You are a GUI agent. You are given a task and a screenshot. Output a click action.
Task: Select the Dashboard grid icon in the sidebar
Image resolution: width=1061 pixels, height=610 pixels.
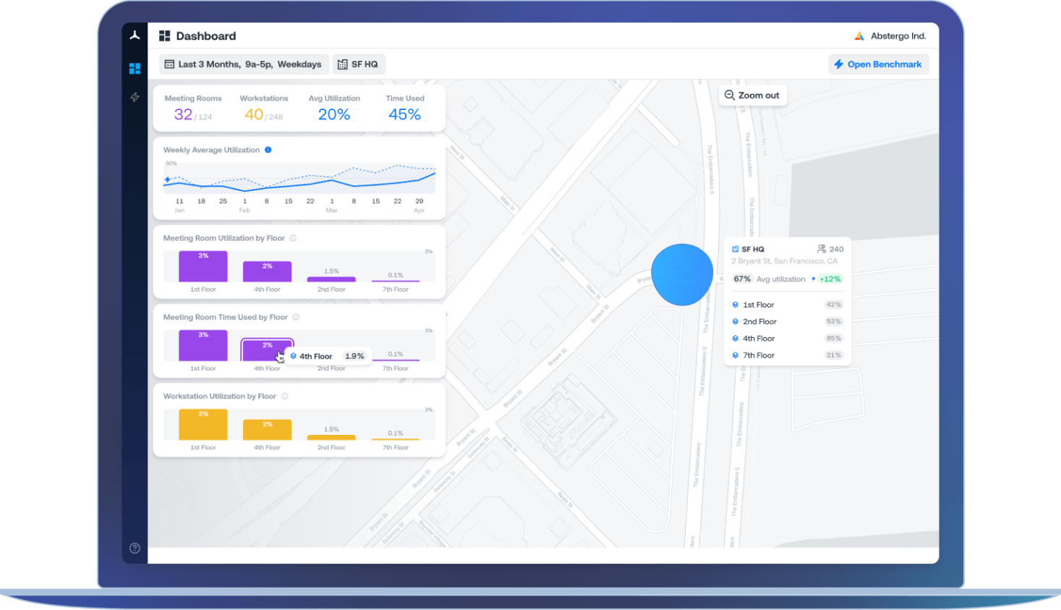[135, 68]
